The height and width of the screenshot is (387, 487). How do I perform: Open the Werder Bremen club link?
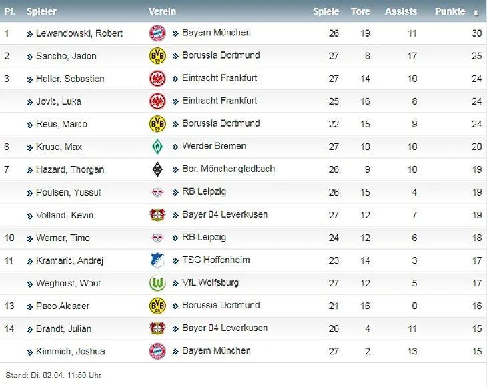coord(213,146)
